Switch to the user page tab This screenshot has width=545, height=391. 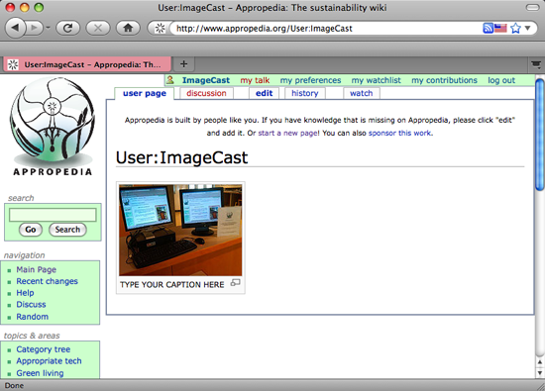click(145, 93)
